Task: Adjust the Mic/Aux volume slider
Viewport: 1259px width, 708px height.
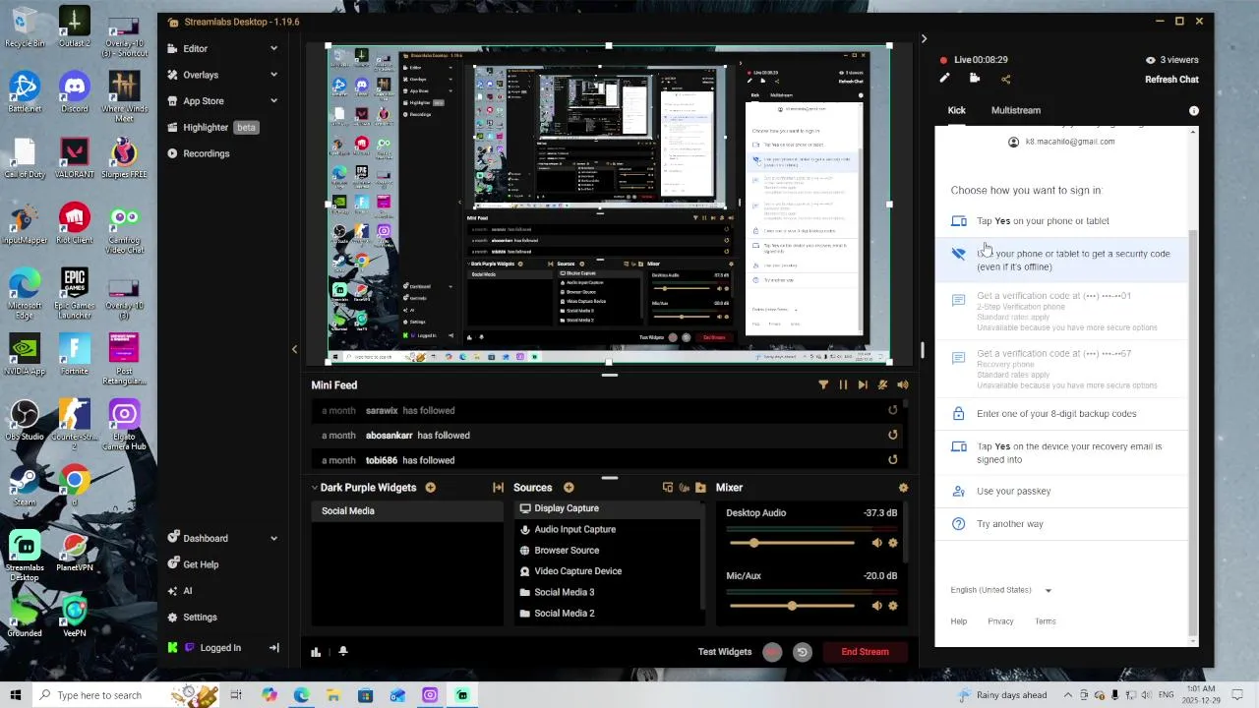Action: (x=792, y=606)
